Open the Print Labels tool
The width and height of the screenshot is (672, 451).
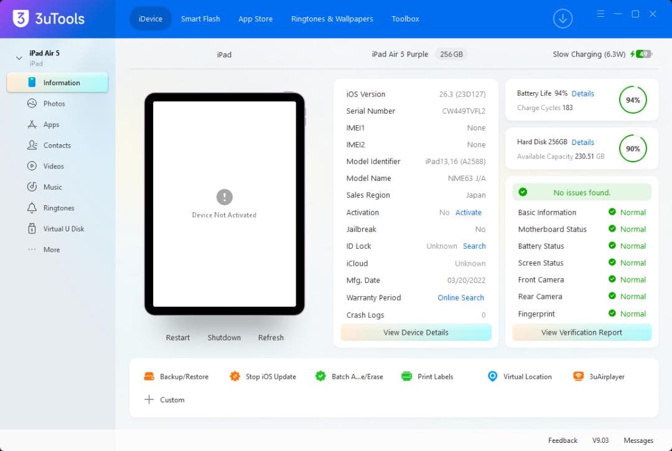point(407,376)
